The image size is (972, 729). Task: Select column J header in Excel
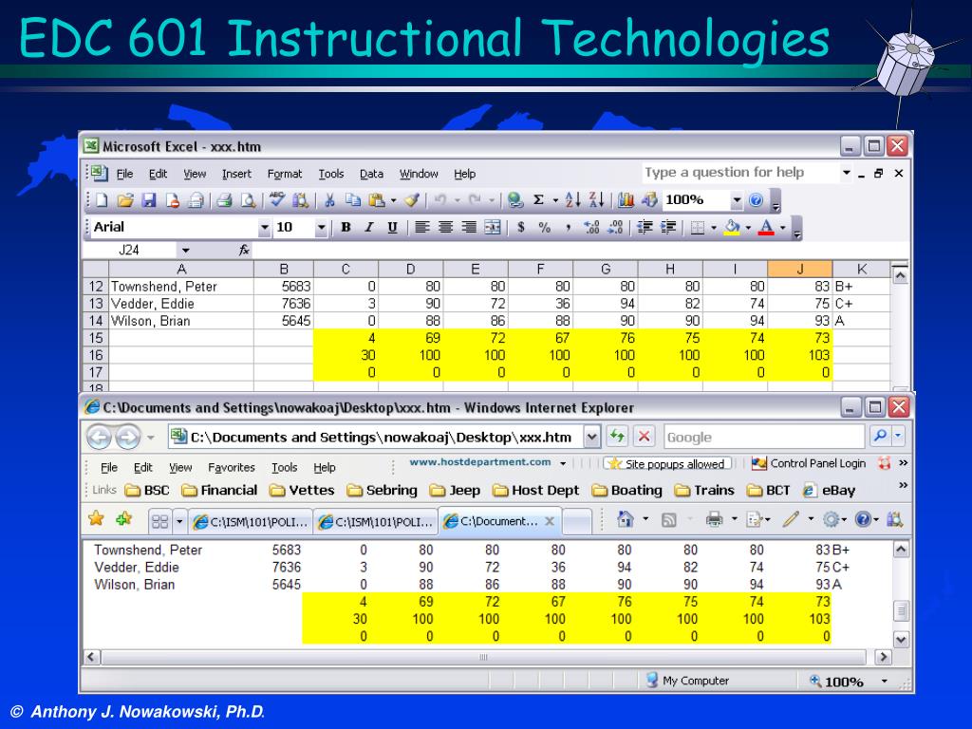(799, 269)
